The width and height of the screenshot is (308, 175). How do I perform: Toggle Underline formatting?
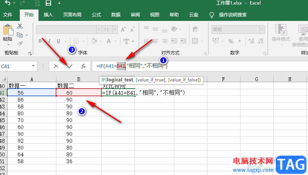[58, 41]
